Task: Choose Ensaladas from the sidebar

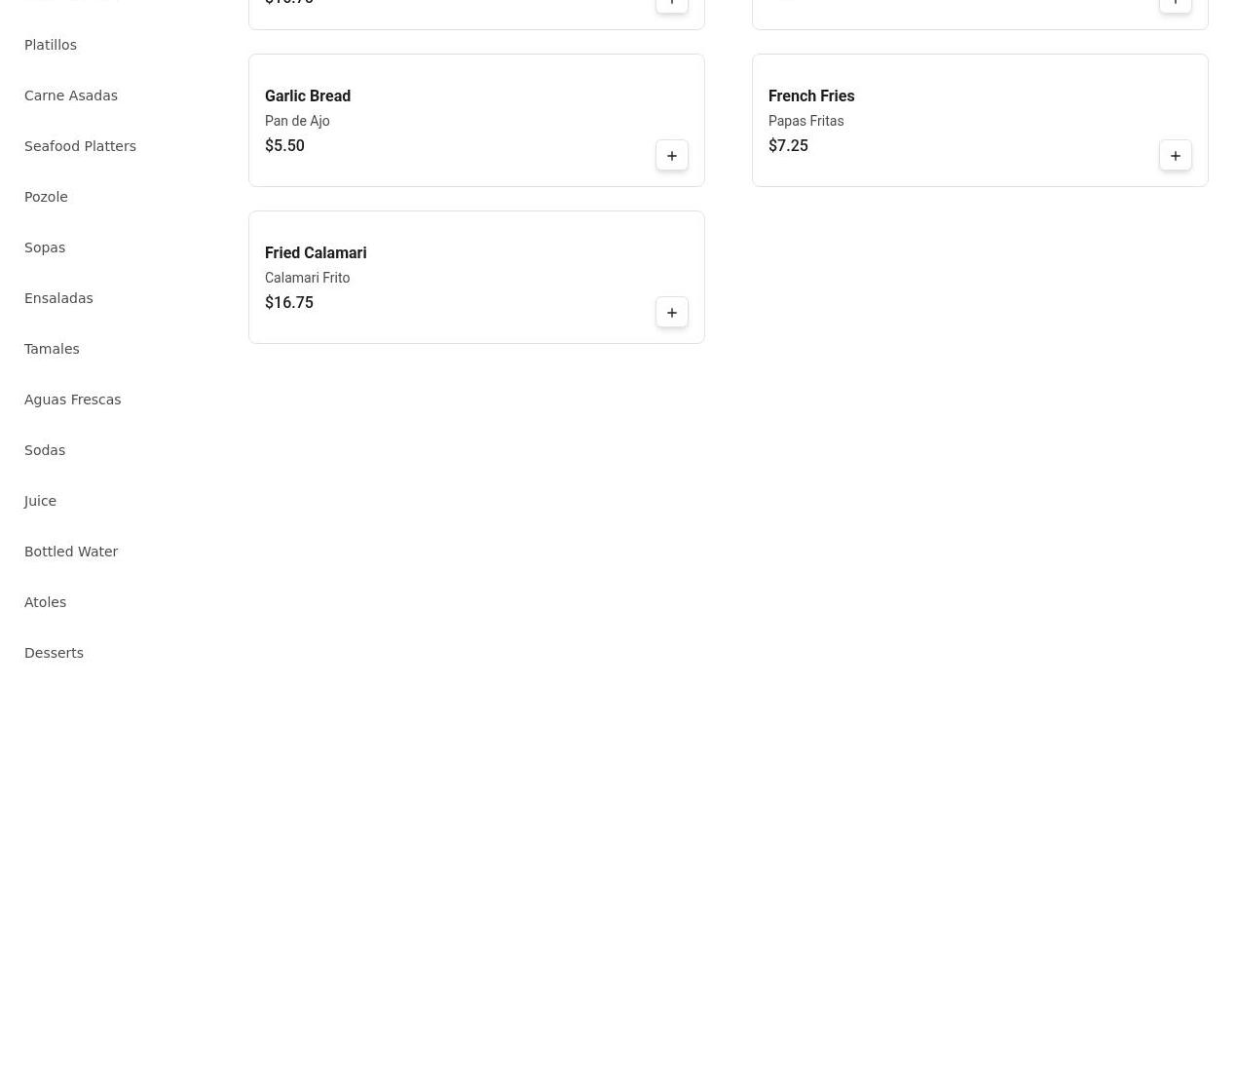Action: coord(58,298)
